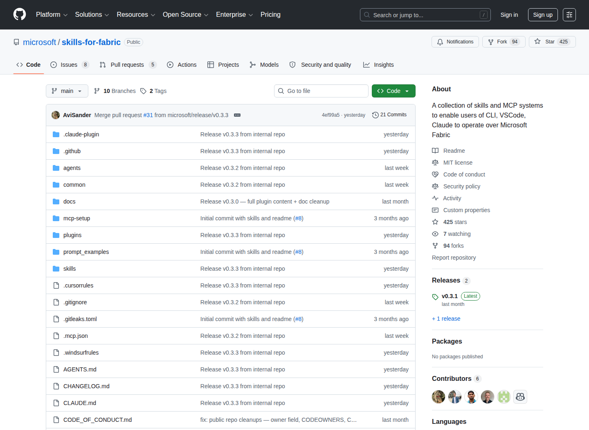The image size is (589, 430).
Task: Click the + 1 release link
Action: 446,319
